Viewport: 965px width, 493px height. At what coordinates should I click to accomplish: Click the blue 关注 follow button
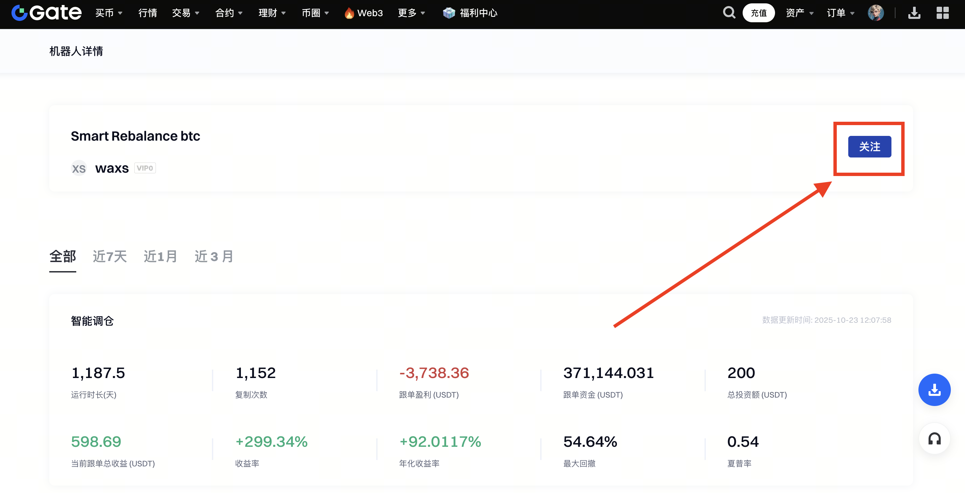click(x=869, y=147)
